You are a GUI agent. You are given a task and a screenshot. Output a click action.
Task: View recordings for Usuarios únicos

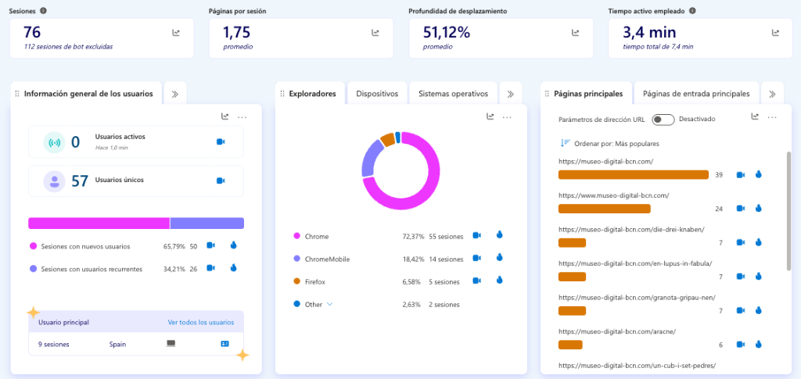[221, 181]
